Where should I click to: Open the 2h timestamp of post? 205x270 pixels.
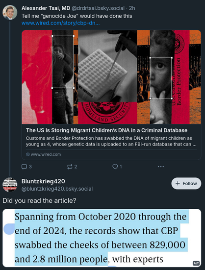tap(132, 8)
